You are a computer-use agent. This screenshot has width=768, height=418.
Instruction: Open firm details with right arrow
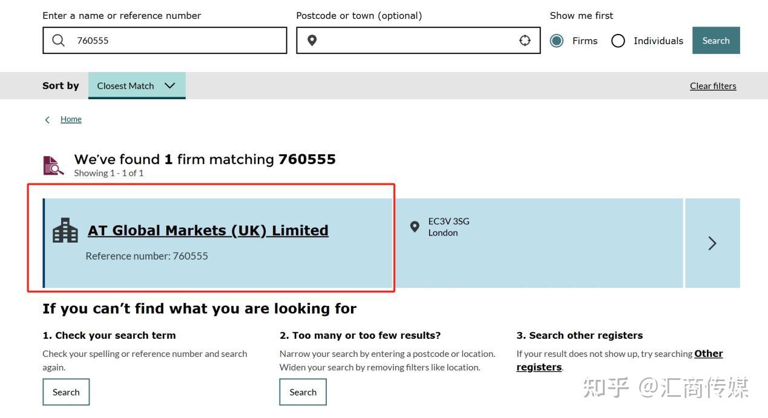pos(712,243)
